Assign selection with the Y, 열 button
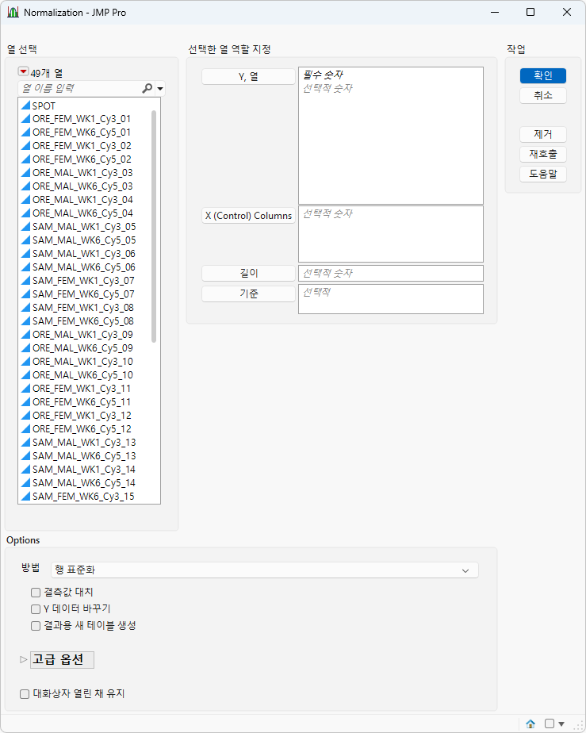The image size is (586, 733). pyautogui.click(x=248, y=77)
